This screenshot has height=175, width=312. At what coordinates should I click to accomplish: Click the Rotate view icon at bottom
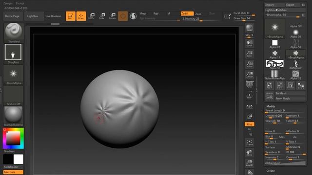[x=249, y=172]
